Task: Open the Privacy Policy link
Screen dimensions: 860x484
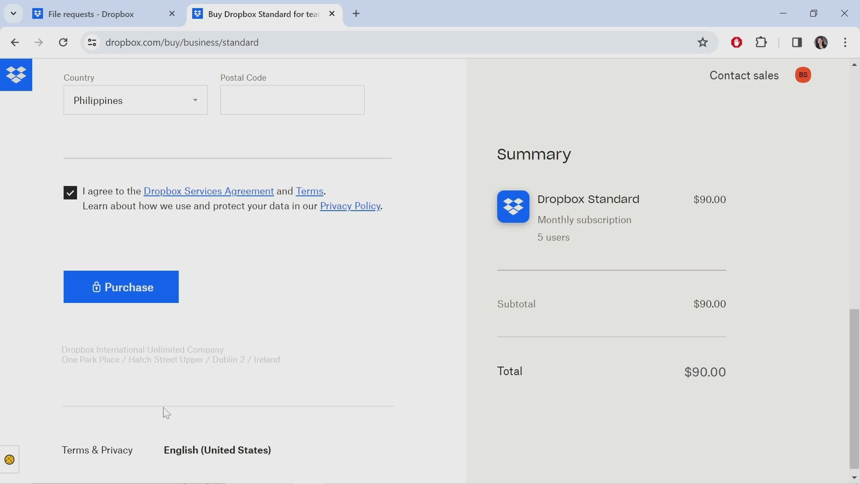Action: [350, 206]
